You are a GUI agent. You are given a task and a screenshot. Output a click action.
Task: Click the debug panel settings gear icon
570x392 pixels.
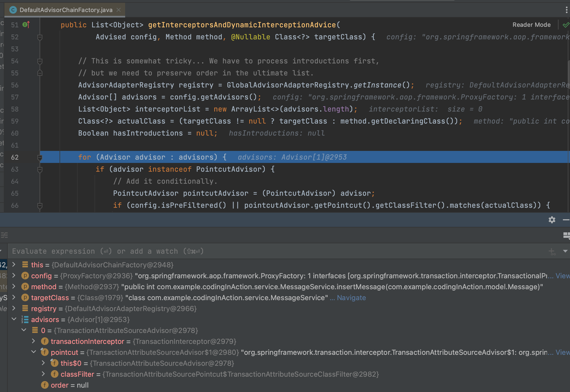coord(552,220)
